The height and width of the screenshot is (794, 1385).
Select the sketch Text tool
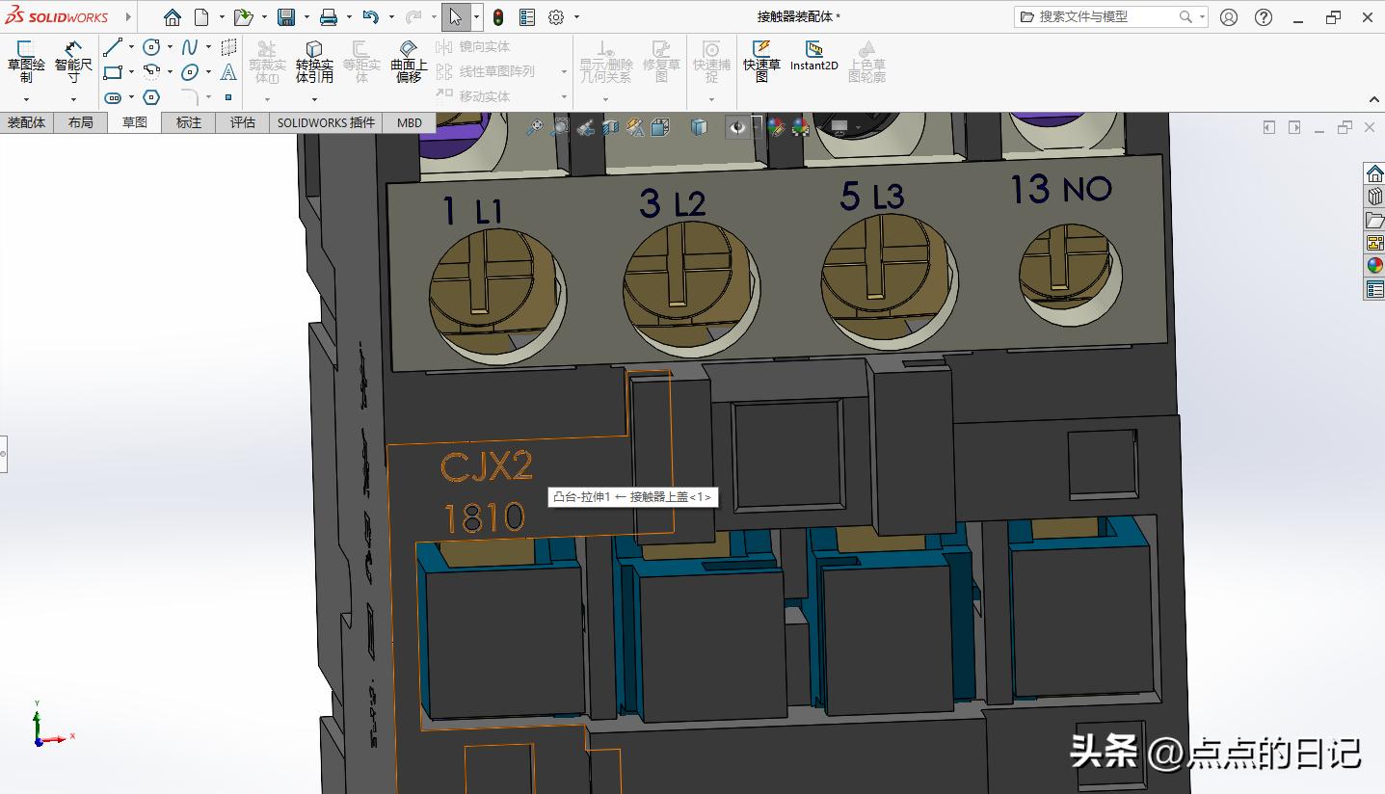pyautogui.click(x=228, y=72)
